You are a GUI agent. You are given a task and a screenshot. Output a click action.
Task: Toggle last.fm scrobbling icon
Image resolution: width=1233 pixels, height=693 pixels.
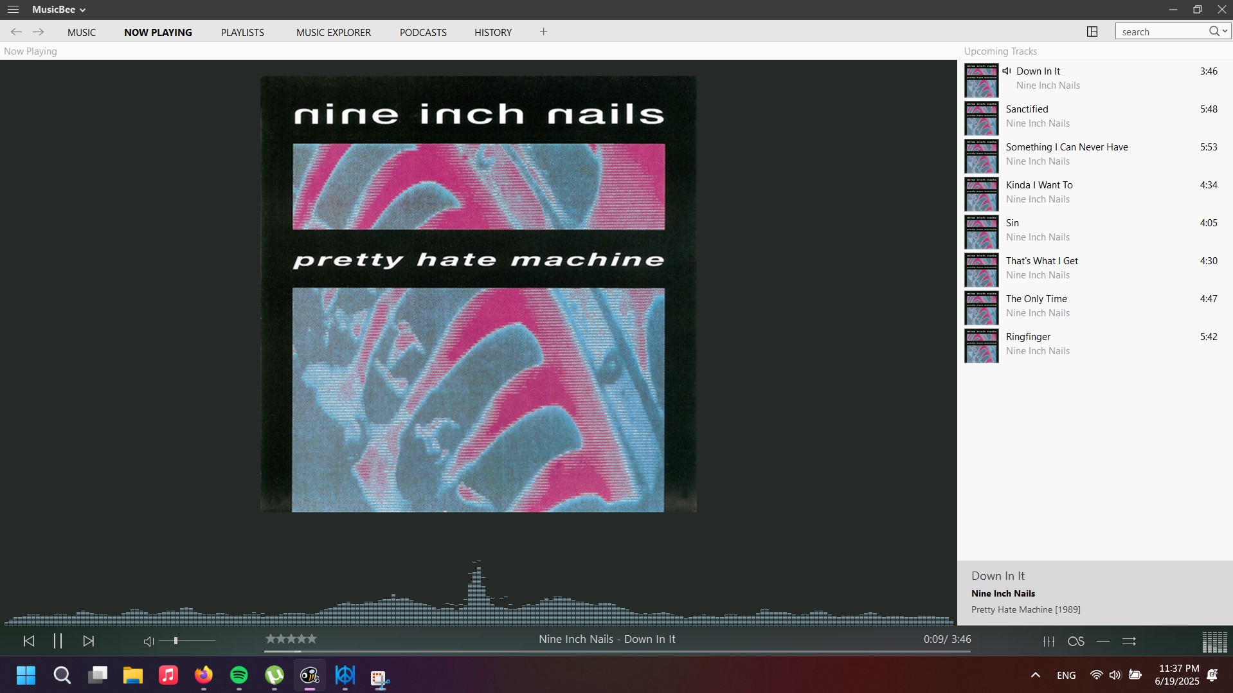coord(1075,641)
